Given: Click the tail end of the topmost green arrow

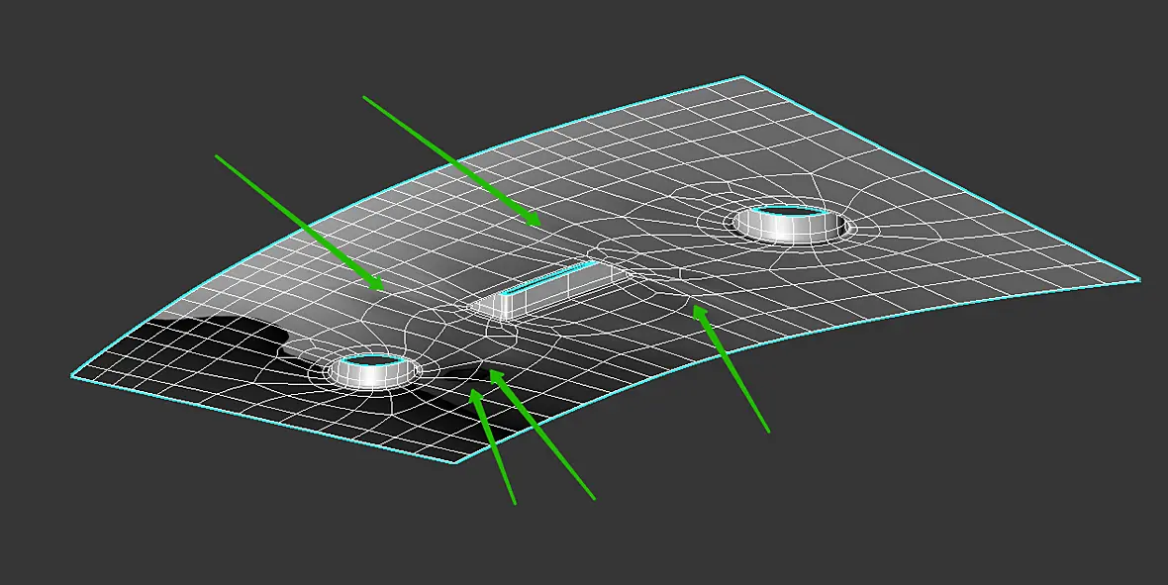Looking at the screenshot, I should pyautogui.click(x=364, y=97).
